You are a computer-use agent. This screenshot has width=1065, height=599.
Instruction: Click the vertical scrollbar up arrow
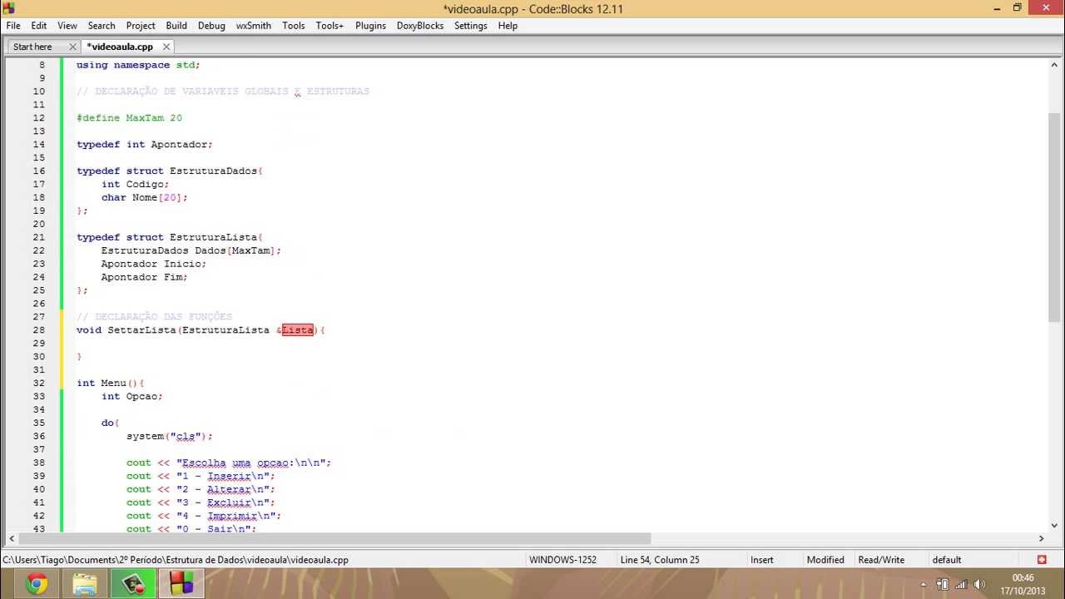(x=1055, y=65)
